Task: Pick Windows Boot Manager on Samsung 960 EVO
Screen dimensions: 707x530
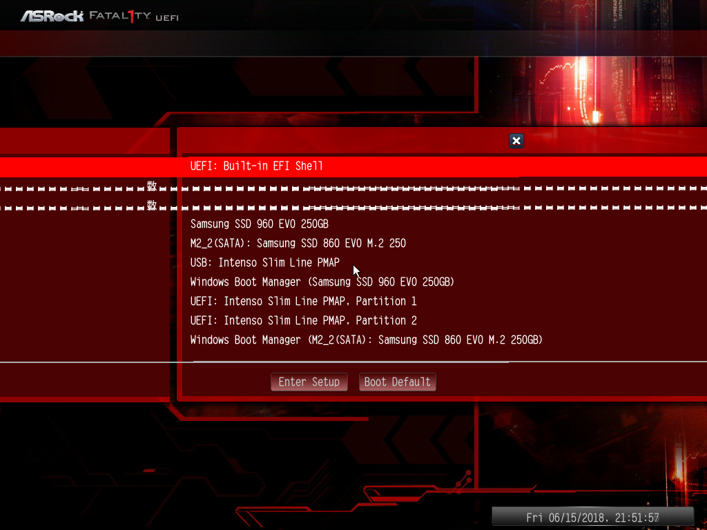Action: pos(322,282)
